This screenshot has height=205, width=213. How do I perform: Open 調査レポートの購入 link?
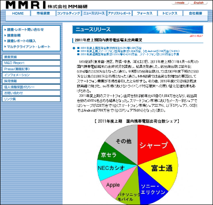pos(21,41)
